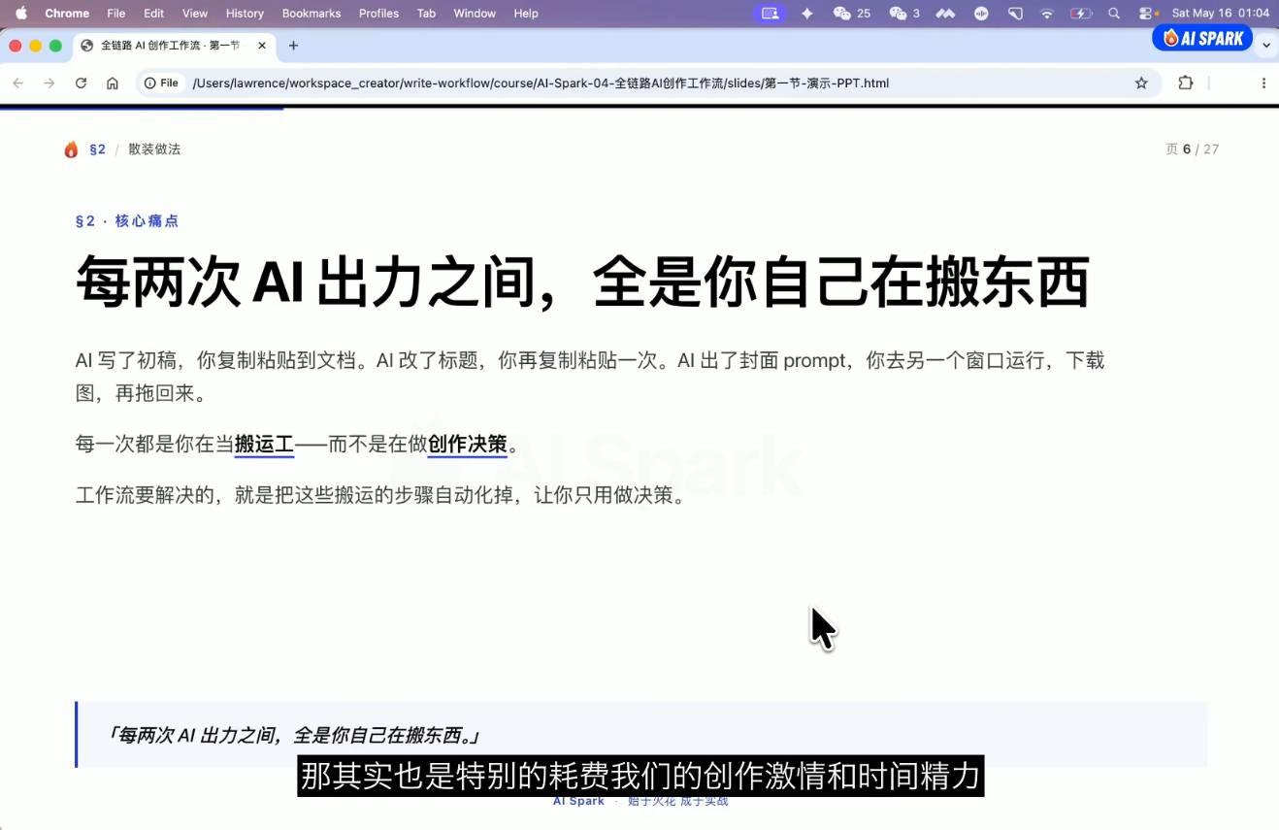Open the Bookmarks menu
The width and height of the screenshot is (1279, 830).
[312, 14]
